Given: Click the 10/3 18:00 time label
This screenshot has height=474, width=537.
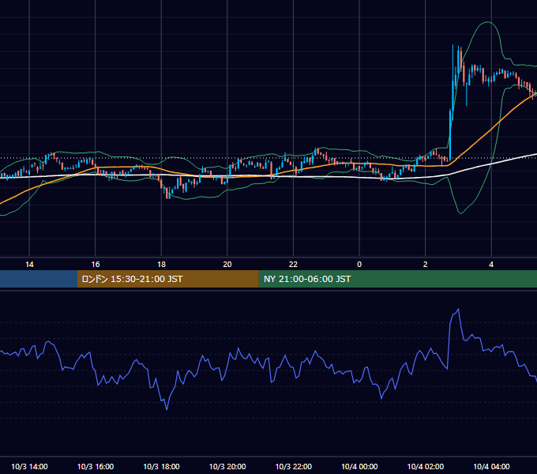Looking at the screenshot, I should pos(161,466).
